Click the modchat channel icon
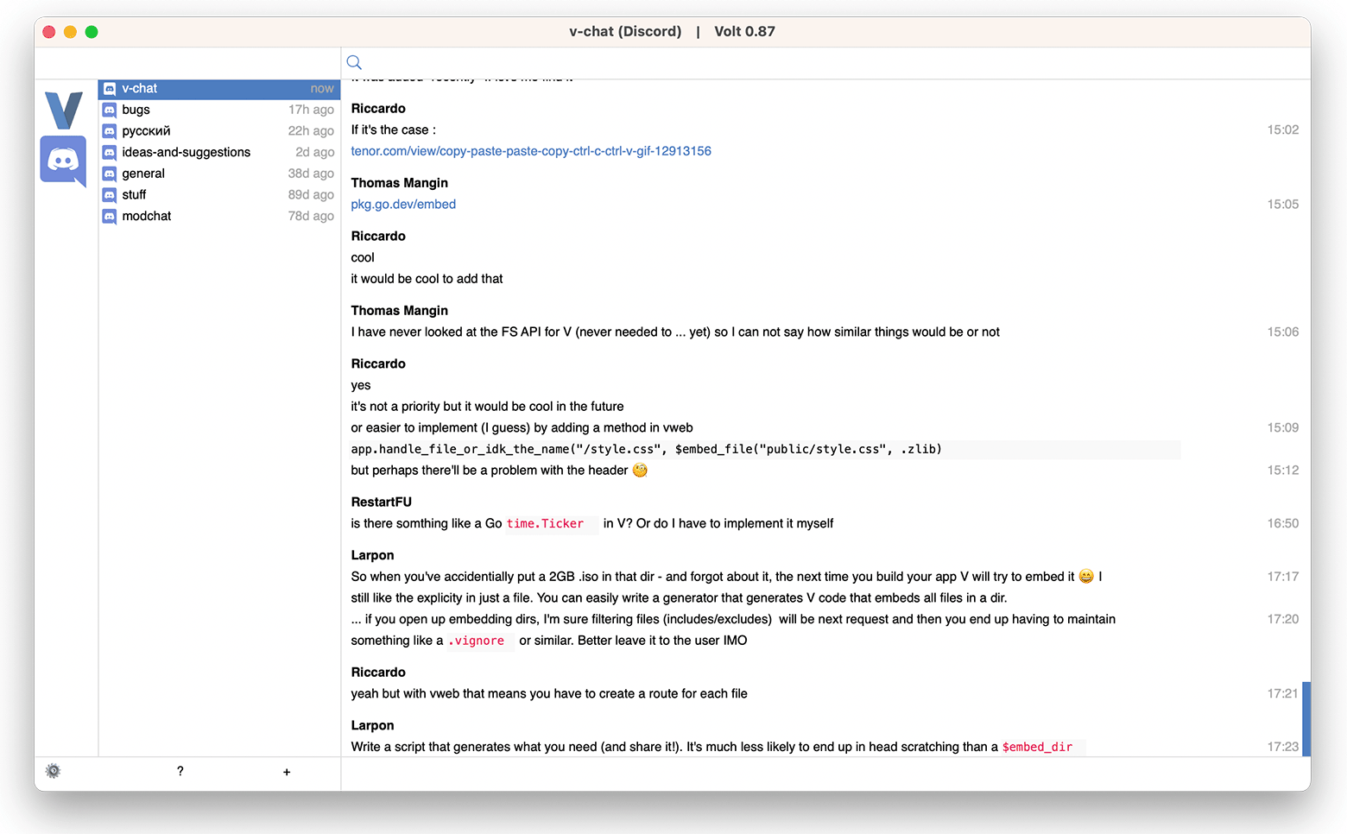1347x834 pixels. 110,216
